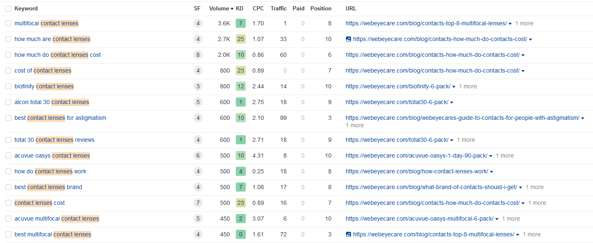The width and height of the screenshot is (593, 243).
Task: Open 'acuvue multifocal contact lenses' keyword link
Action: click(57, 219)
